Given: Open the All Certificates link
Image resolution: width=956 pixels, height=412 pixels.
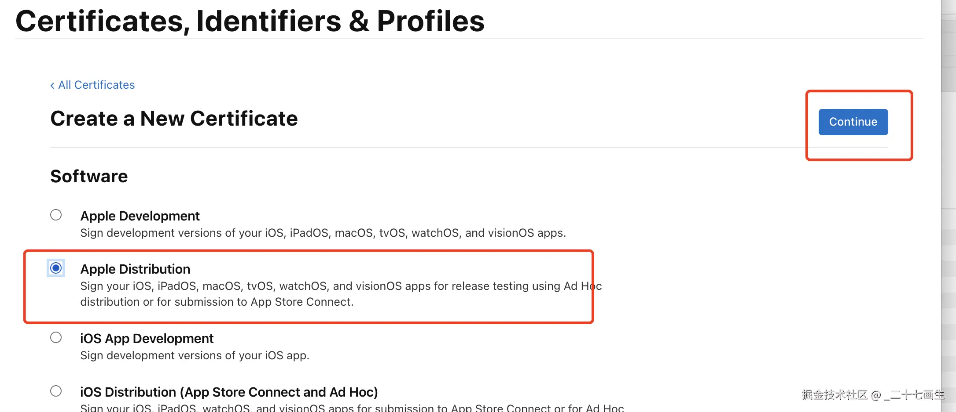Looking at the screenshot, I should click(x=96, y=85).
